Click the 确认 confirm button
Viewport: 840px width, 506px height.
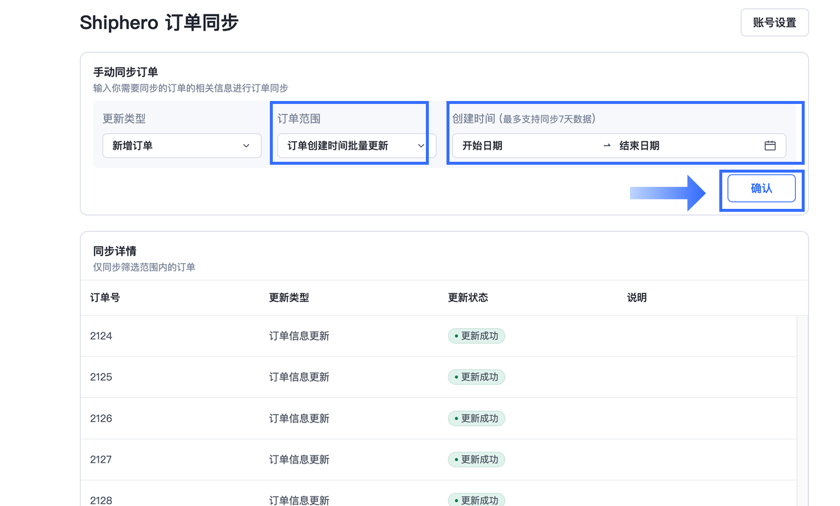tap(761, 188)
